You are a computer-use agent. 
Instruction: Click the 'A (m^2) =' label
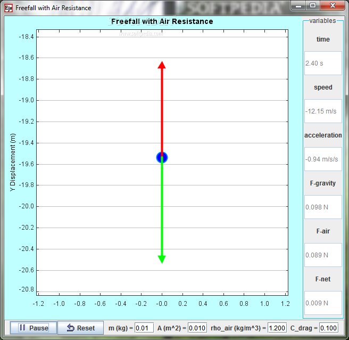(x=172, y=328)
